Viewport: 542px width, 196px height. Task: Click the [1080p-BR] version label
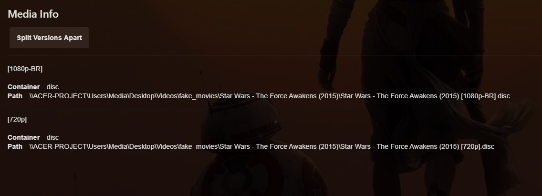click(25, 69)
